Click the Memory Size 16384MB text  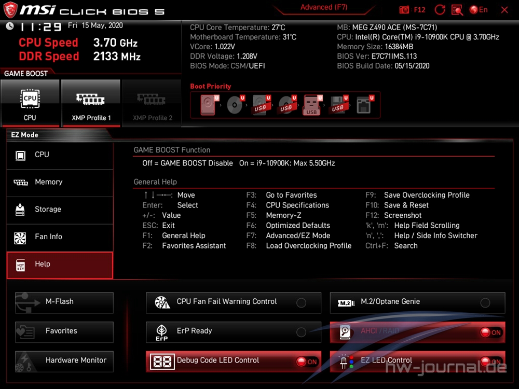[375, 47]
